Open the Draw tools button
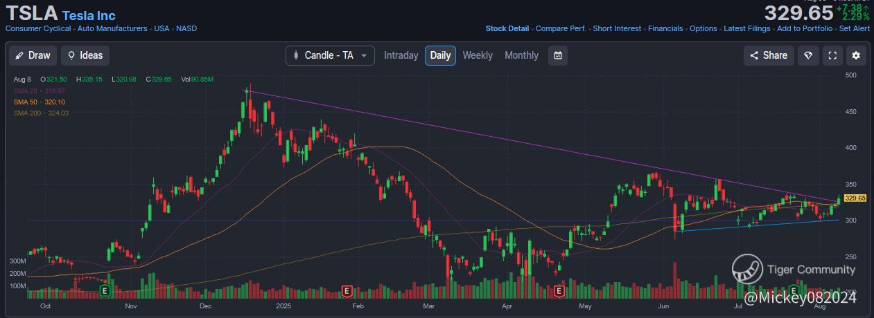 click(33, 55)
